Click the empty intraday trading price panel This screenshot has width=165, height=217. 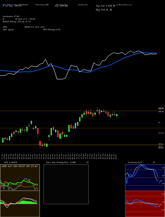pos(66,184)
